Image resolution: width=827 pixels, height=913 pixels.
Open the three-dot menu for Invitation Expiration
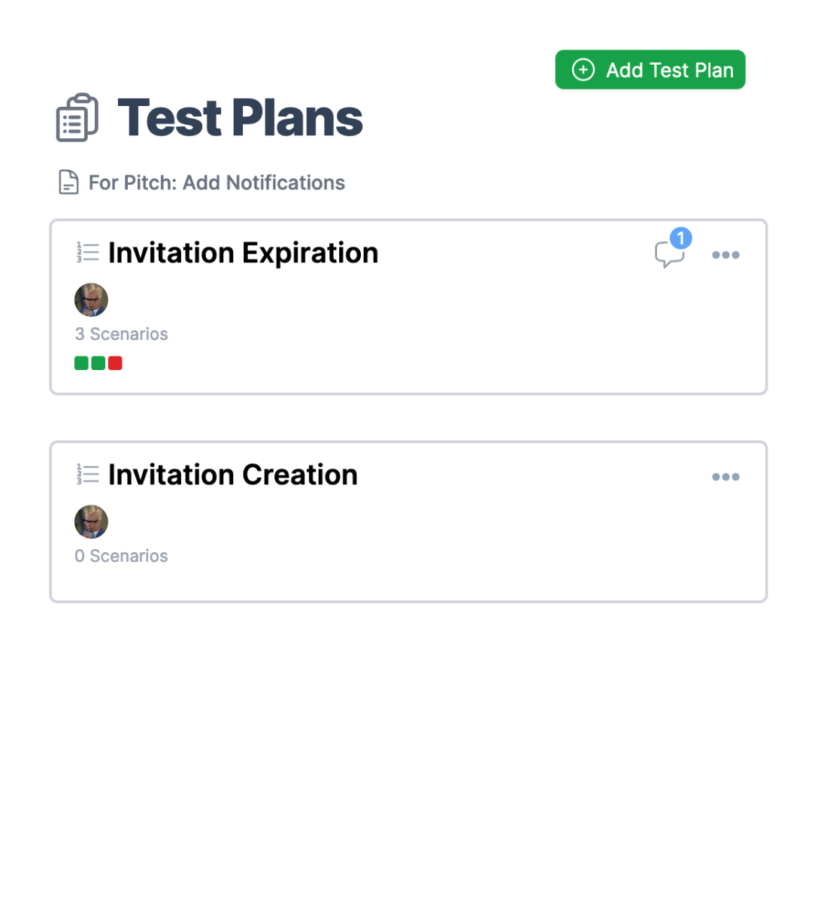[x=726, y=255]
